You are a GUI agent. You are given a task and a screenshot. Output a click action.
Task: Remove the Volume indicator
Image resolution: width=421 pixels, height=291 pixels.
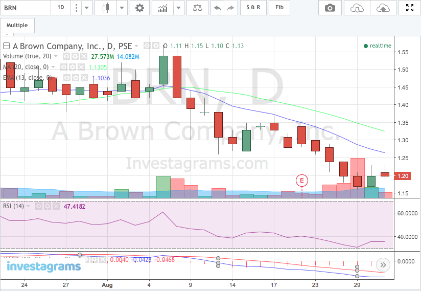84,56
